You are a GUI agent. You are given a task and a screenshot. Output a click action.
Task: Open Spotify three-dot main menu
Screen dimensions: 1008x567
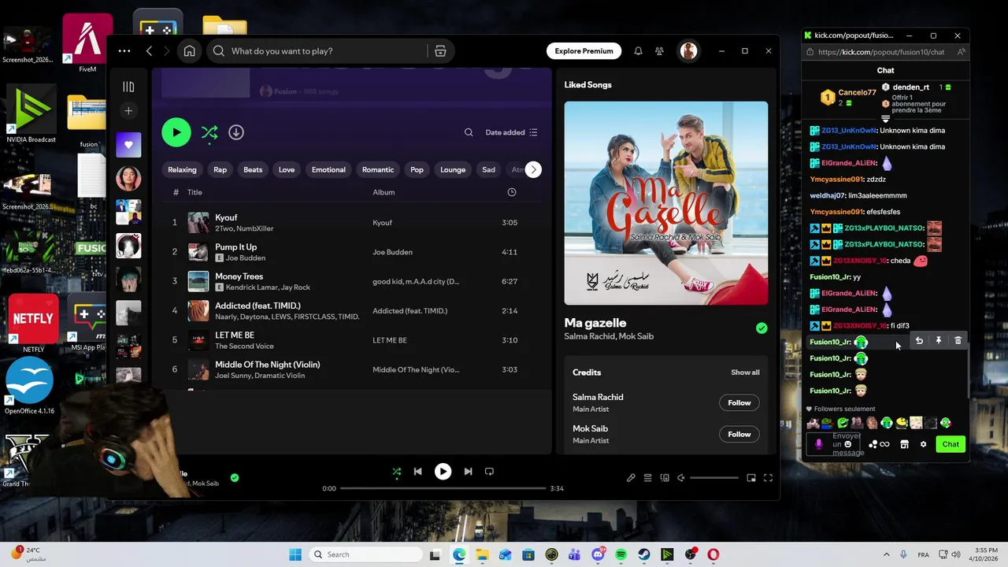[x=124, y=51]
